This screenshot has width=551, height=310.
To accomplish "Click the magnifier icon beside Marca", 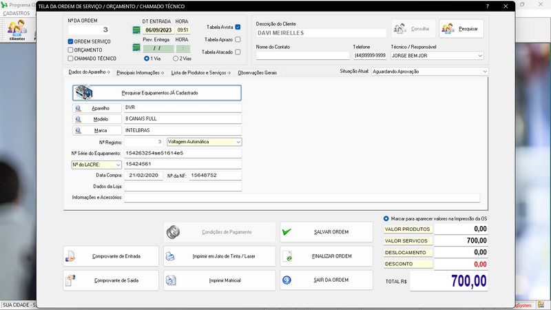I will (79, 130).
